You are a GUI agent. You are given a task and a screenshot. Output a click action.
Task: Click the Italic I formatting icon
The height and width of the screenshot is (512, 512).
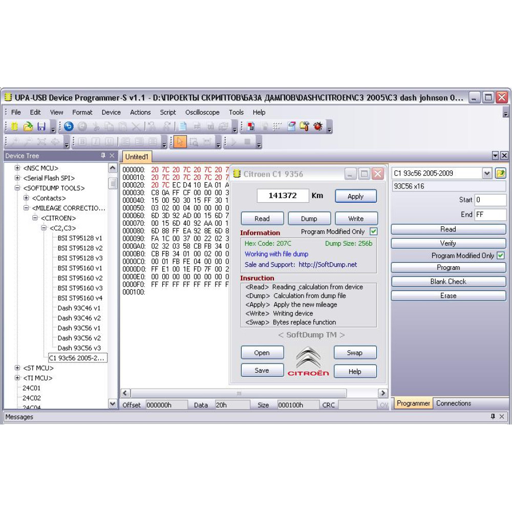(x=96, y=142)
